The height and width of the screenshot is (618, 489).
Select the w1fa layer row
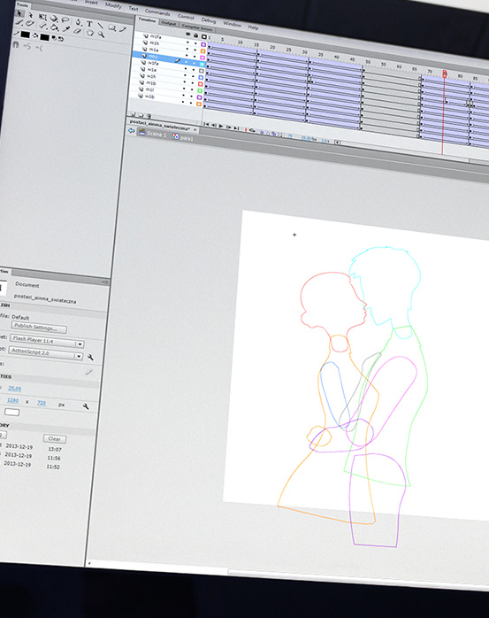pos(171,64)
